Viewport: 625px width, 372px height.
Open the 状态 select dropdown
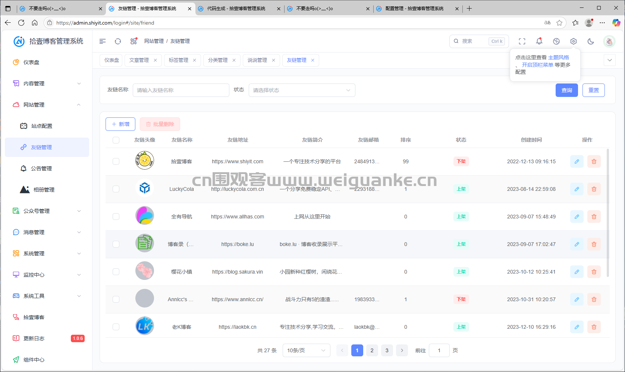[302, 90]
